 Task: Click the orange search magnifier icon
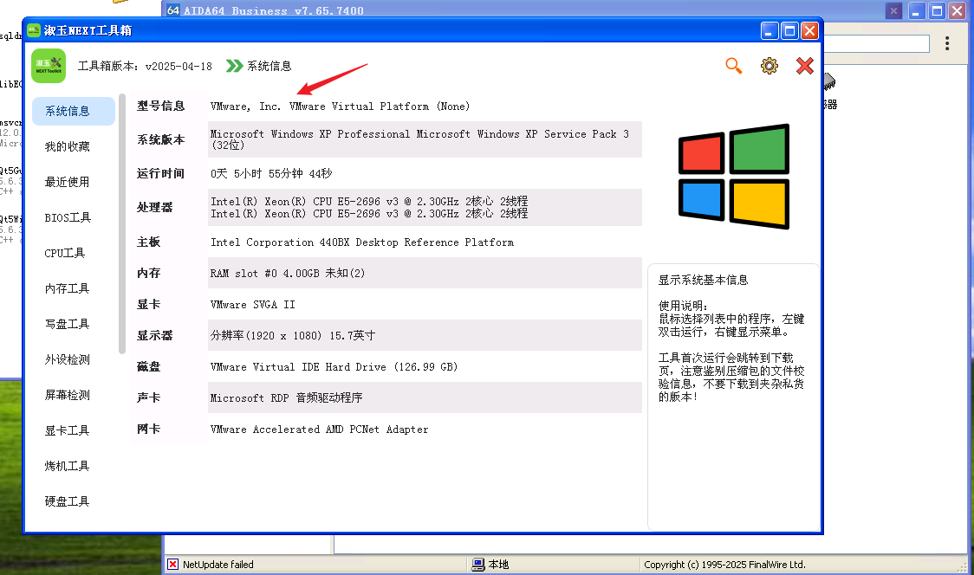click(734, 66)
